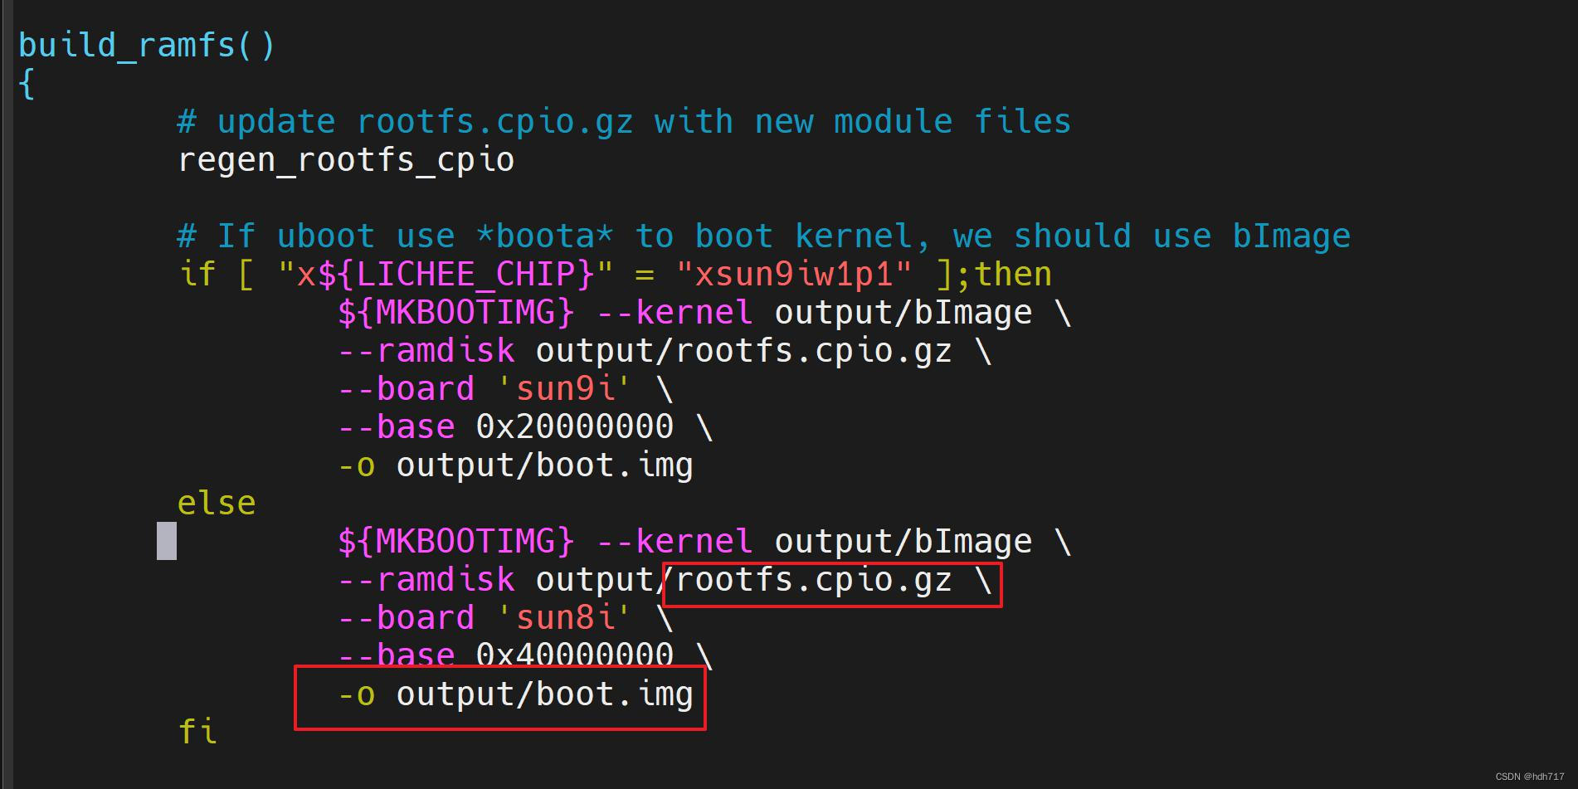The height and width of the screenshot is (789, 1578).
Task: Click the string "xsun9iw1p1"
Action: [x=794, y=274]
